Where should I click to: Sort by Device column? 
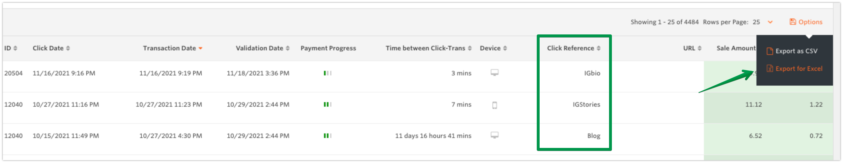tap(493, 48)
